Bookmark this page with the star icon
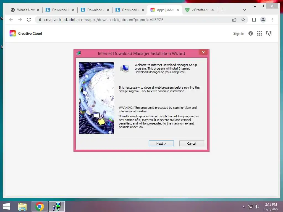The width and height of the screenshot is (283, 212). click(x=243, y=20)
